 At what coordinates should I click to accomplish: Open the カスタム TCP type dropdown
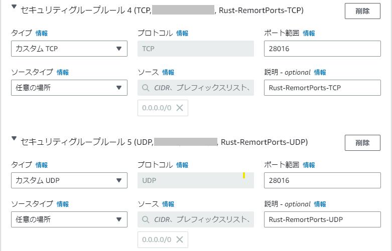click(69, 49)
